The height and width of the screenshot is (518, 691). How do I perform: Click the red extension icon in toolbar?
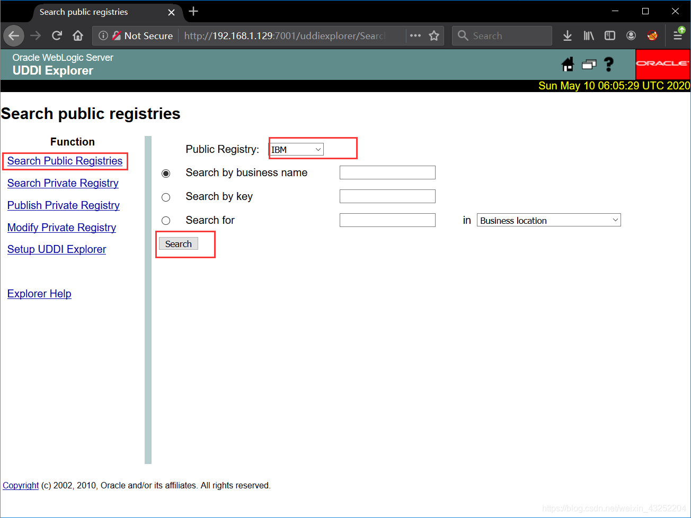pyautogui.click(x=652, y=35)
